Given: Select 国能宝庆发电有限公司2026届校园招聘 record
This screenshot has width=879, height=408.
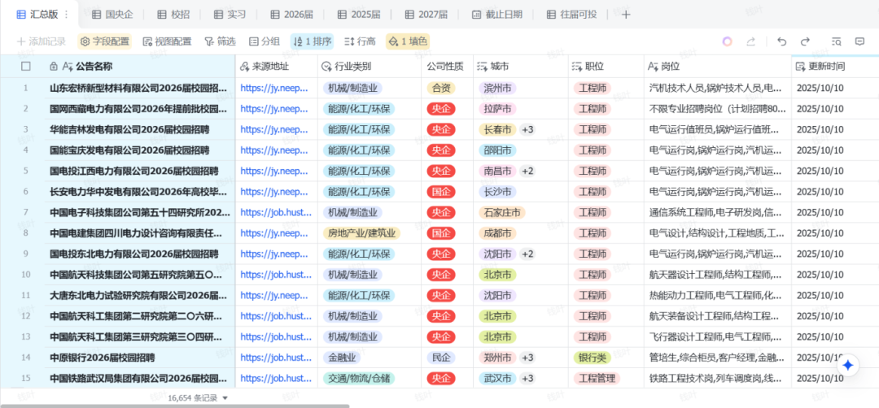Looking at the screenshot, I should pyautogui.click(x=129, y=150).
